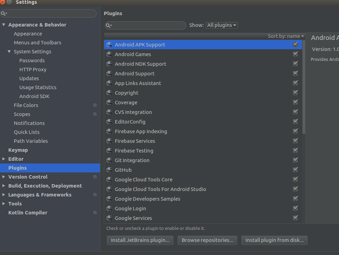Click the plugin icon beside Google Cloud Tools Core

(109, 180)
